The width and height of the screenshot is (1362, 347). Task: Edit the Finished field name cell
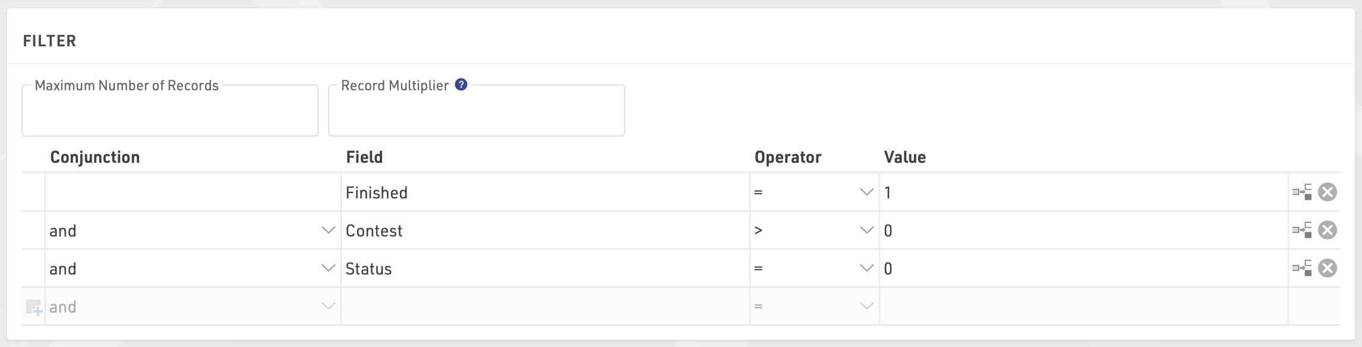tap(544, 193)
